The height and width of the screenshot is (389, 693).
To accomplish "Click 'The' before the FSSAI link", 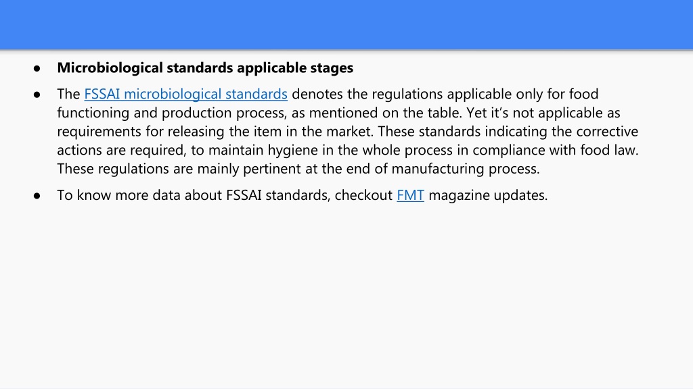I will pos(68,94).
